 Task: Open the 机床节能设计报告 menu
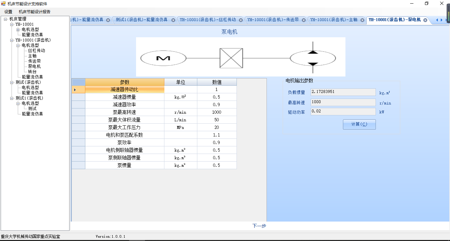(x=35, y=12)
